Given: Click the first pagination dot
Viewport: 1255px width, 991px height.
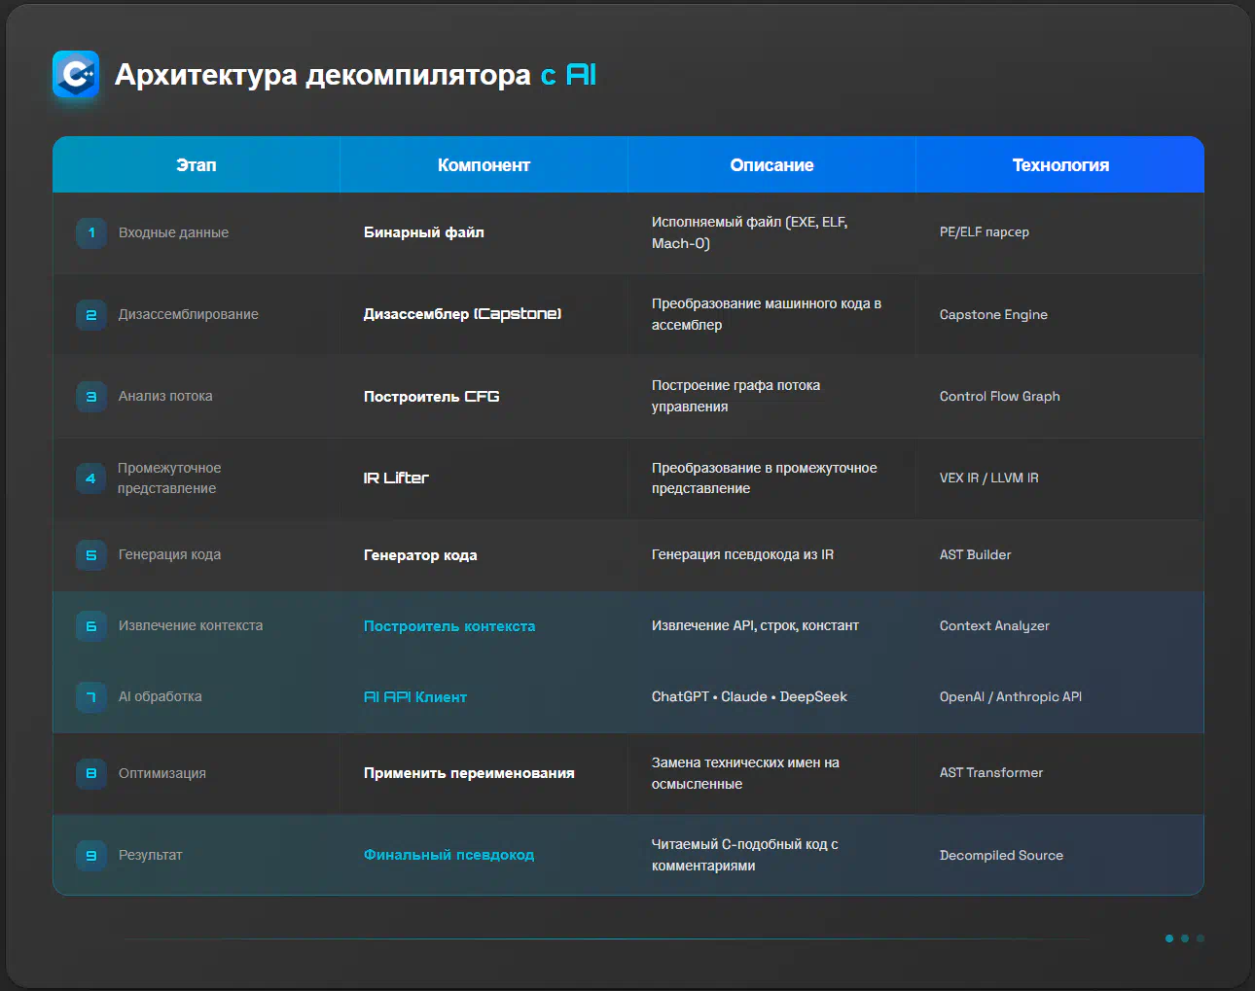Looking at the screenshot, I should tap(1169, 938).
